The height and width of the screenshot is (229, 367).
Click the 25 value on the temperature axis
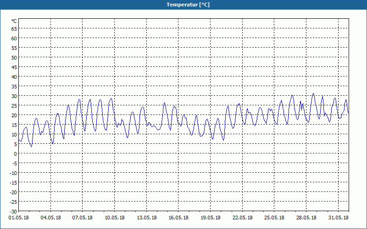pos(14,106)
